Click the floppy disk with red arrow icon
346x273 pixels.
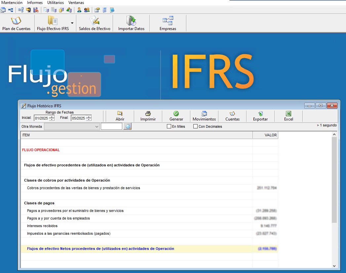[36, 10]
